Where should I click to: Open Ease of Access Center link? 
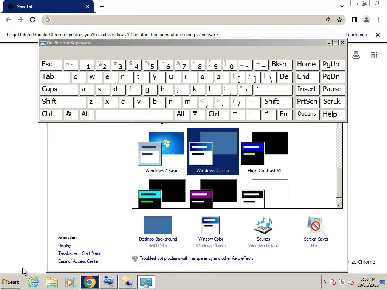[x=79, y=261]
